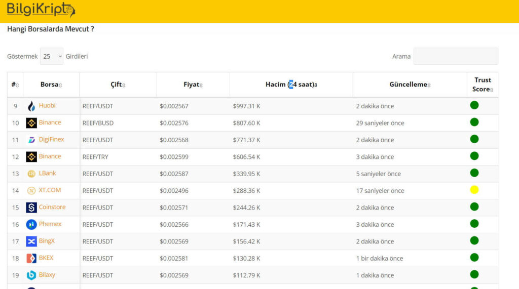Open the BilgiKripto logo home link
Viewport: 519px width, 289px height.
point(41,10)
